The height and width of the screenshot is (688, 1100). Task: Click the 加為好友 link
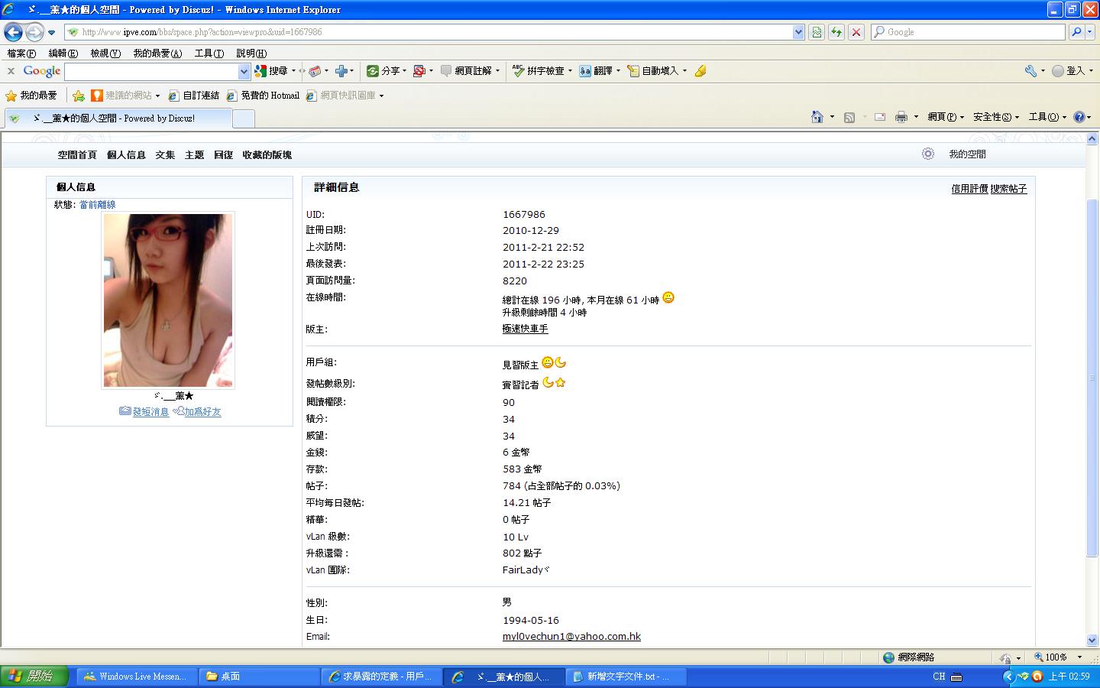pos(202,412)
